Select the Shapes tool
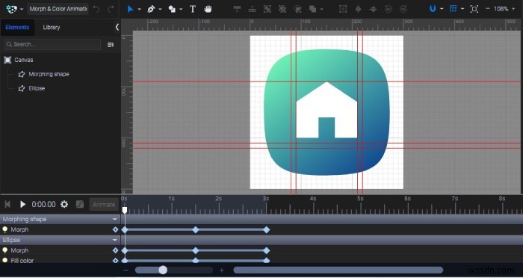Viewport: 523px width, 278px height. [172, 9]
